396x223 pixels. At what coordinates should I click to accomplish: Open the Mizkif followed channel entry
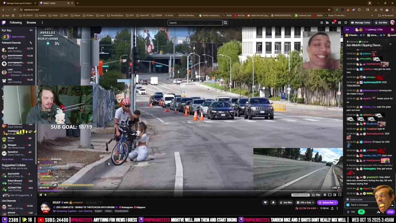pyautogui.click(x=18, y=50)
